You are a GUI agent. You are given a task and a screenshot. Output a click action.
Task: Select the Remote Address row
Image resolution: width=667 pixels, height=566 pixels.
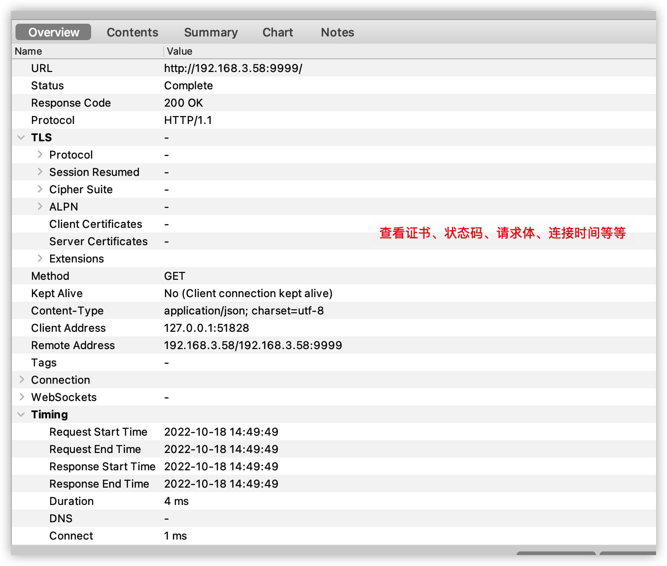pyautogui.click(x=333, y=345)
